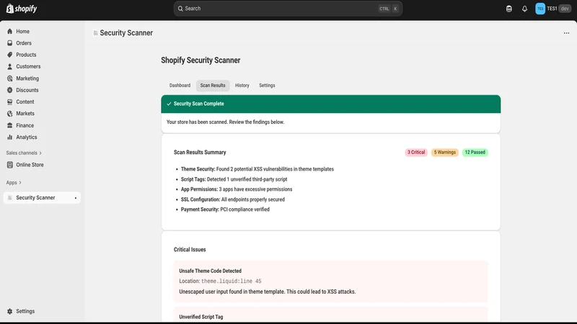Click the Products tag icon

(x=10, y=55)
